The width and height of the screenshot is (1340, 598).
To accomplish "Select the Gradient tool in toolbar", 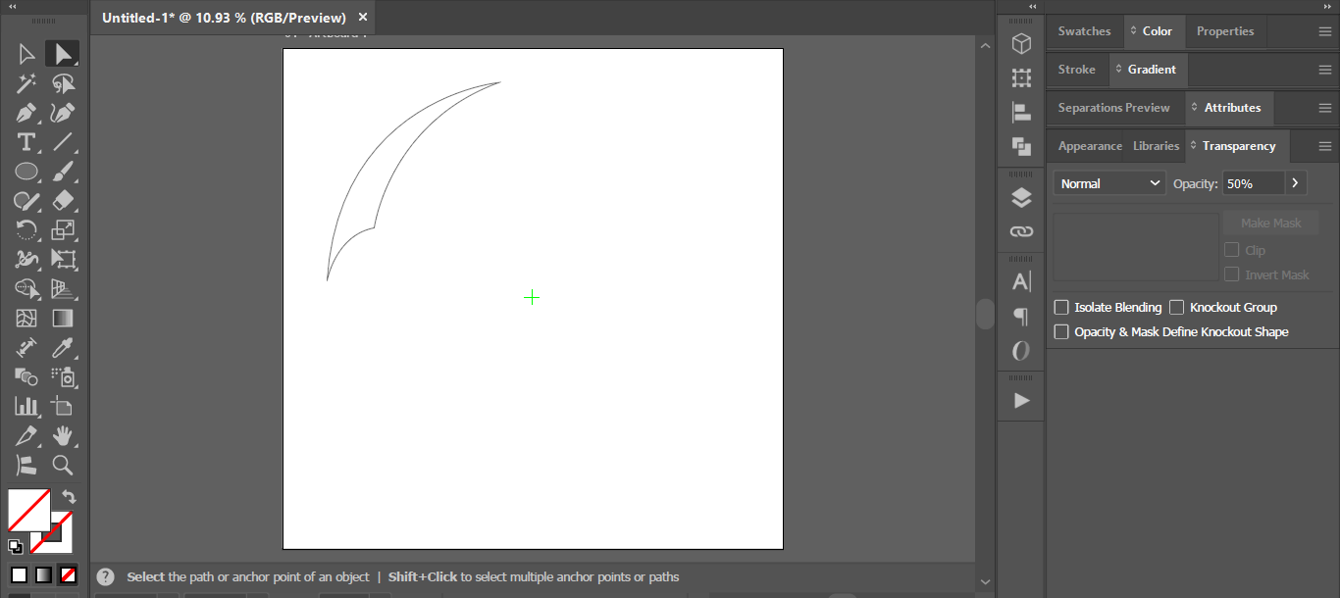I will 63,319.
